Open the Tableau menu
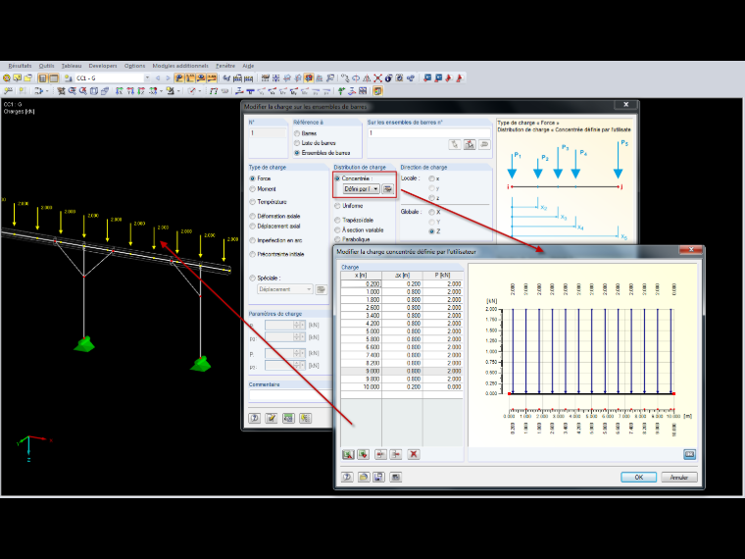The width and height of the screenshot is (745, 559). click(x=72, y=66)
